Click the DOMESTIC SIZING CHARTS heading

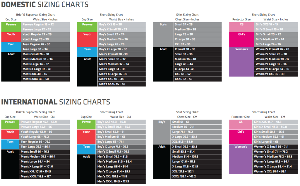45,4
